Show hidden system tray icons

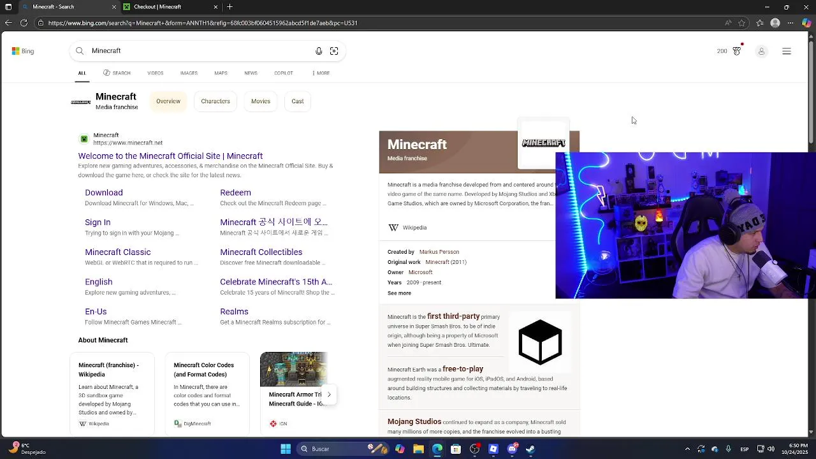(x=687, y=449)
